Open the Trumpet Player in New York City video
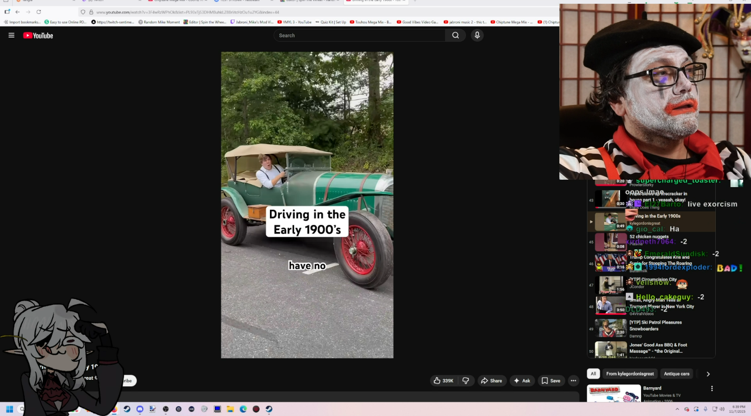 point(652,306)
